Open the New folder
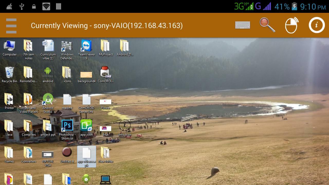This screenshot has width=329, height=185. (106, 152)
